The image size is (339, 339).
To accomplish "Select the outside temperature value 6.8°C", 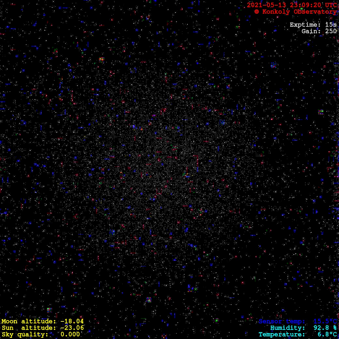I will (x=327, y=334).
